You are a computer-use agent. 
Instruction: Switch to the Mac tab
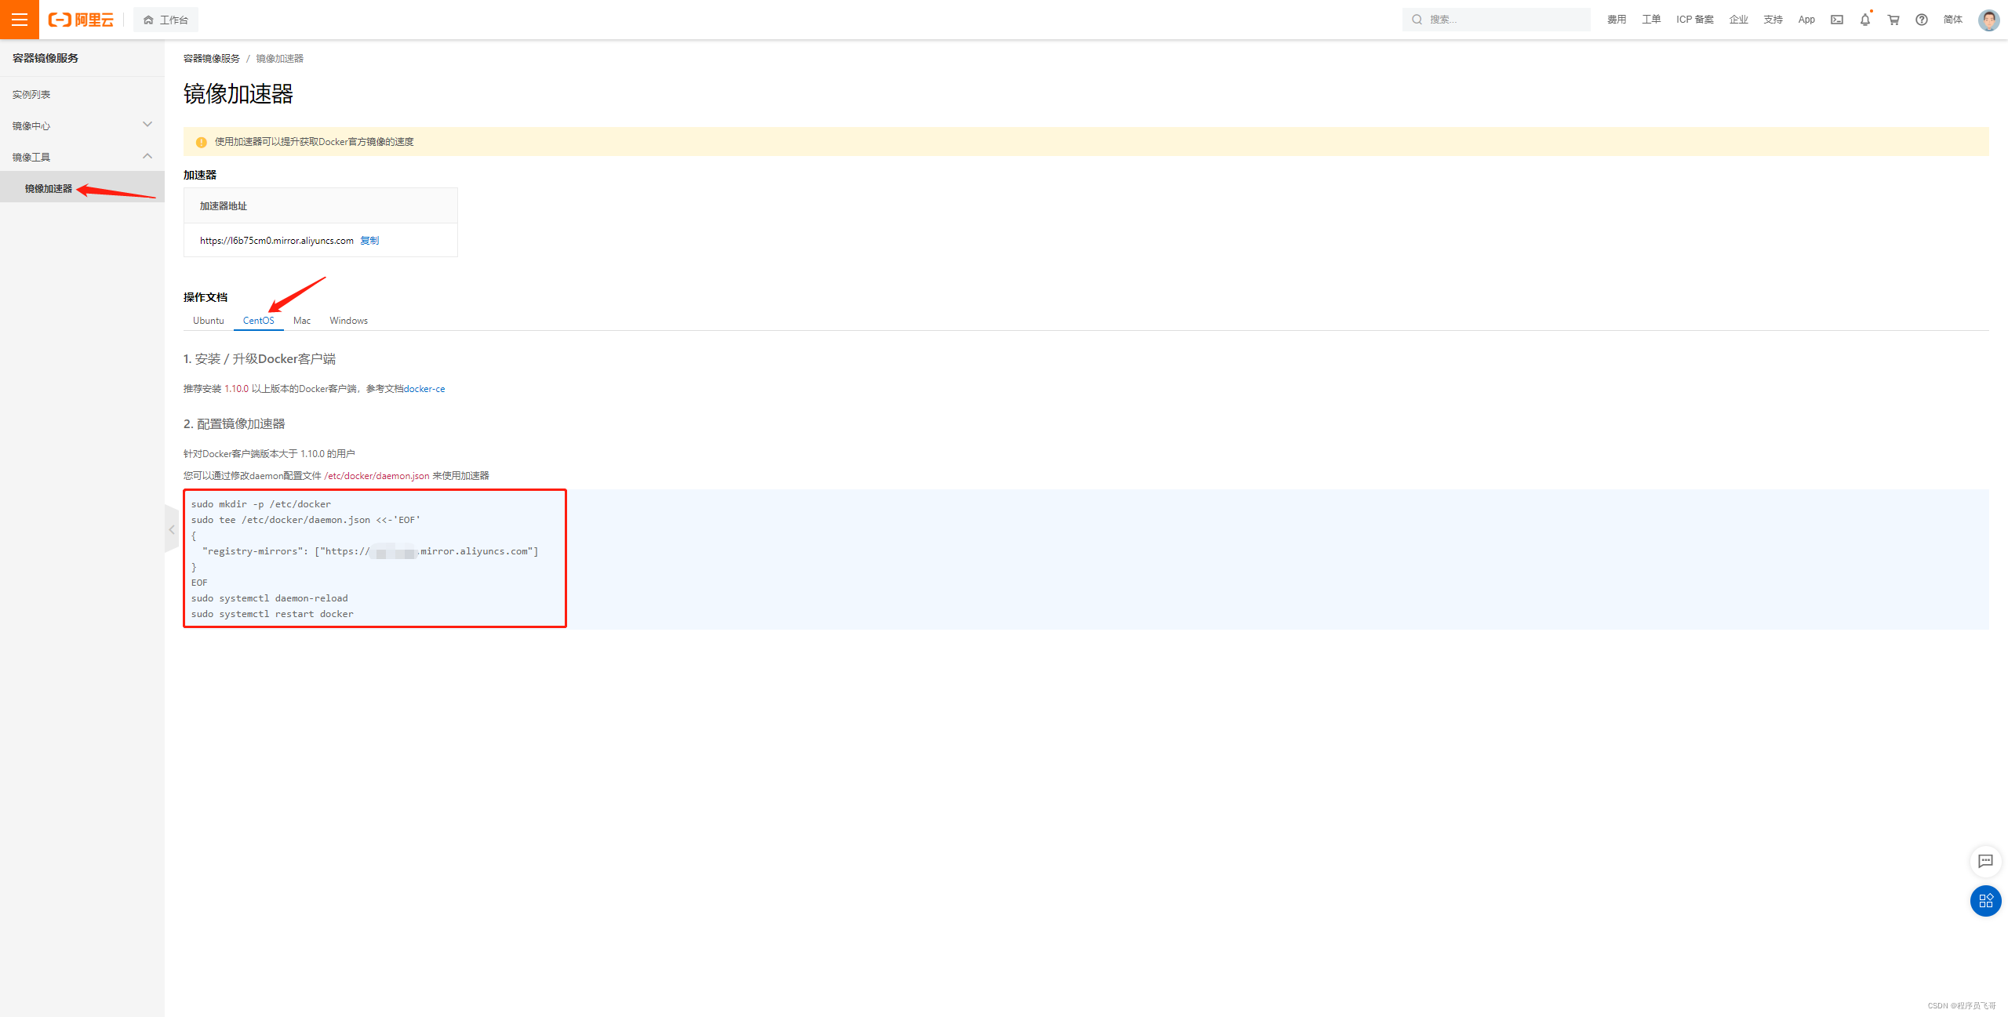tap(302, 321)
